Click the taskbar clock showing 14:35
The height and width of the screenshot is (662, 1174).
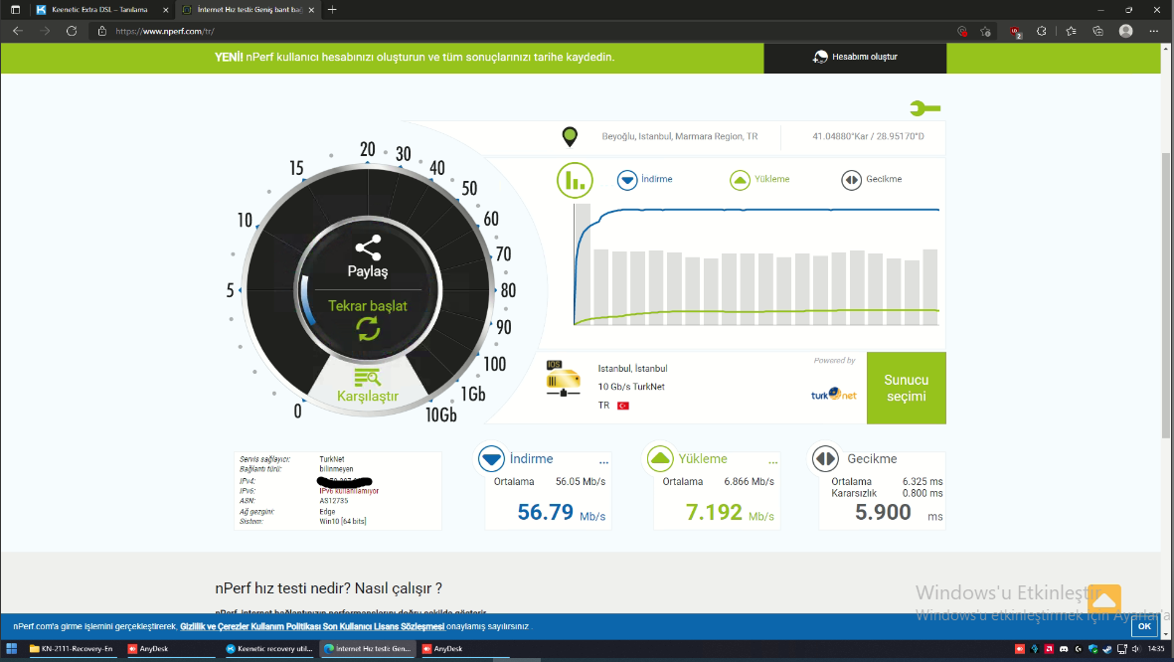click(1156, 648)
